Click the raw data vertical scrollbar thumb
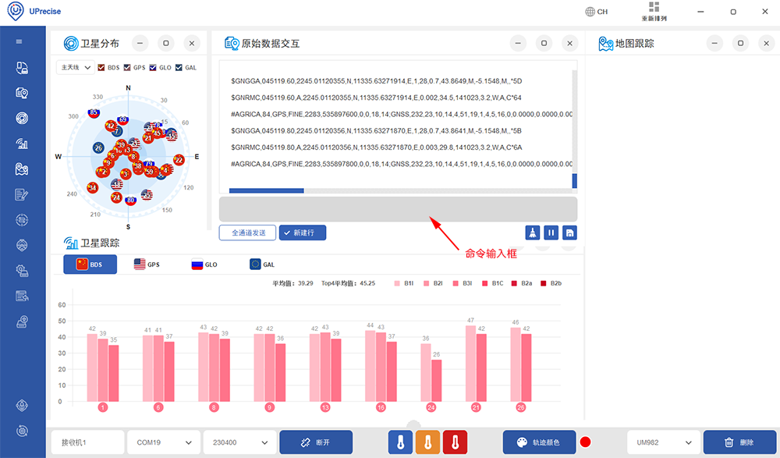Image resolution: width=780 pixels, height=458 pixels. [x=575, y=181]
